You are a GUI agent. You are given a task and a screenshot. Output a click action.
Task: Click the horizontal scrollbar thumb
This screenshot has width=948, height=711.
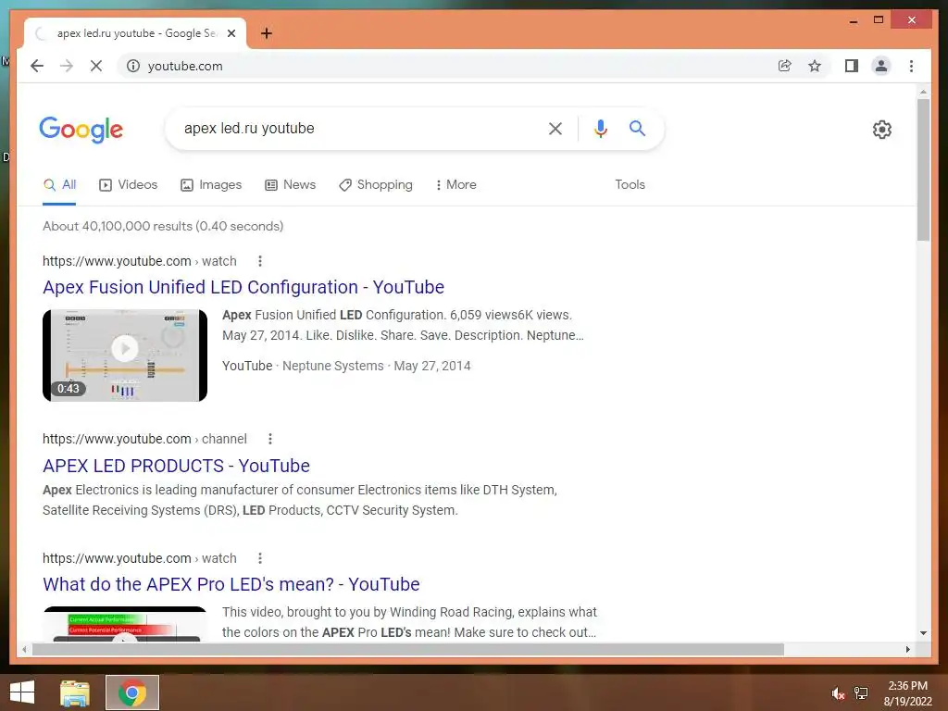coord(408,649)
